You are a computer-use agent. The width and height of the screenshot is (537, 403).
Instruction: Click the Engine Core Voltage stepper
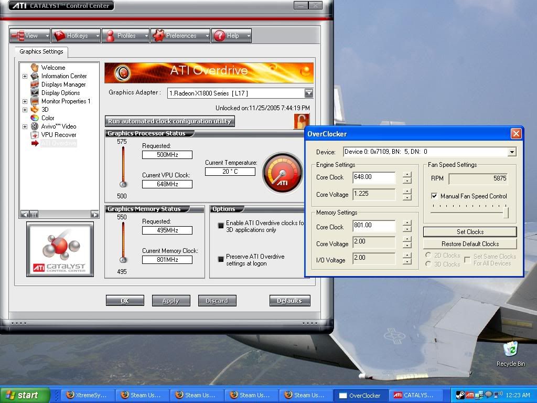[407, 194]
